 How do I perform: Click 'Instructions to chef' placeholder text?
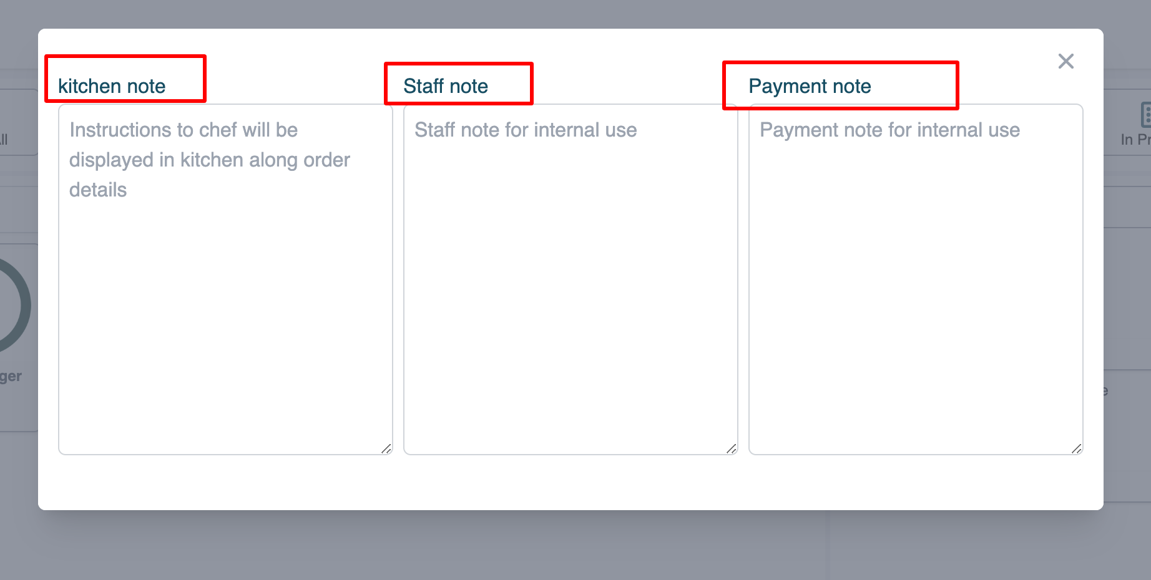(x=184, y=130)
